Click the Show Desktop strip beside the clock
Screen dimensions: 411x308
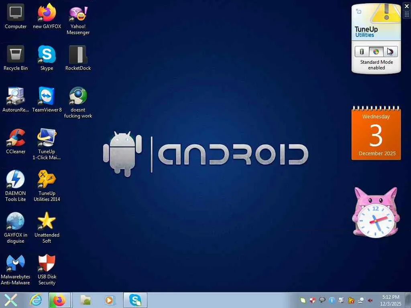(x=408, y=300)
